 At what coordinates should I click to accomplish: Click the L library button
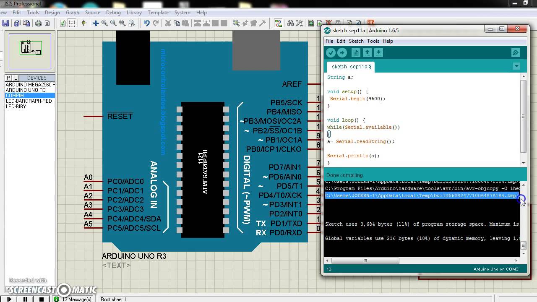click(x=16, y=78)
